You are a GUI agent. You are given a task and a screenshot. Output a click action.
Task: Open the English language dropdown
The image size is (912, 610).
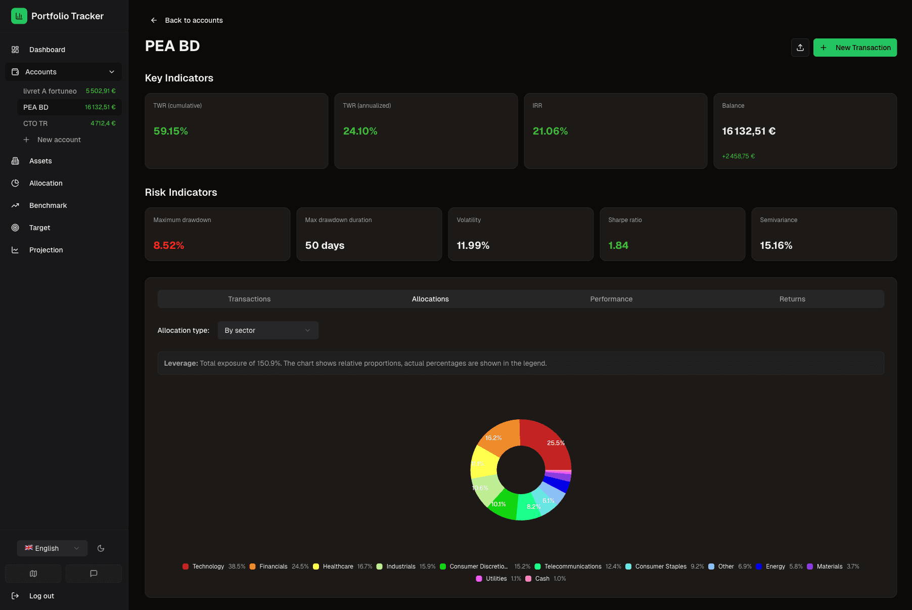click(52, 548)
